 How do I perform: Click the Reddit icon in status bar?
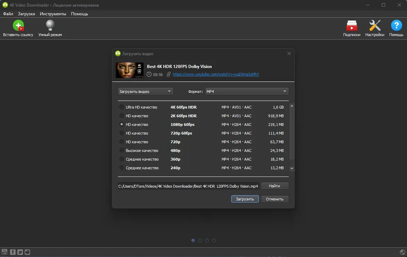coord(27,252)
